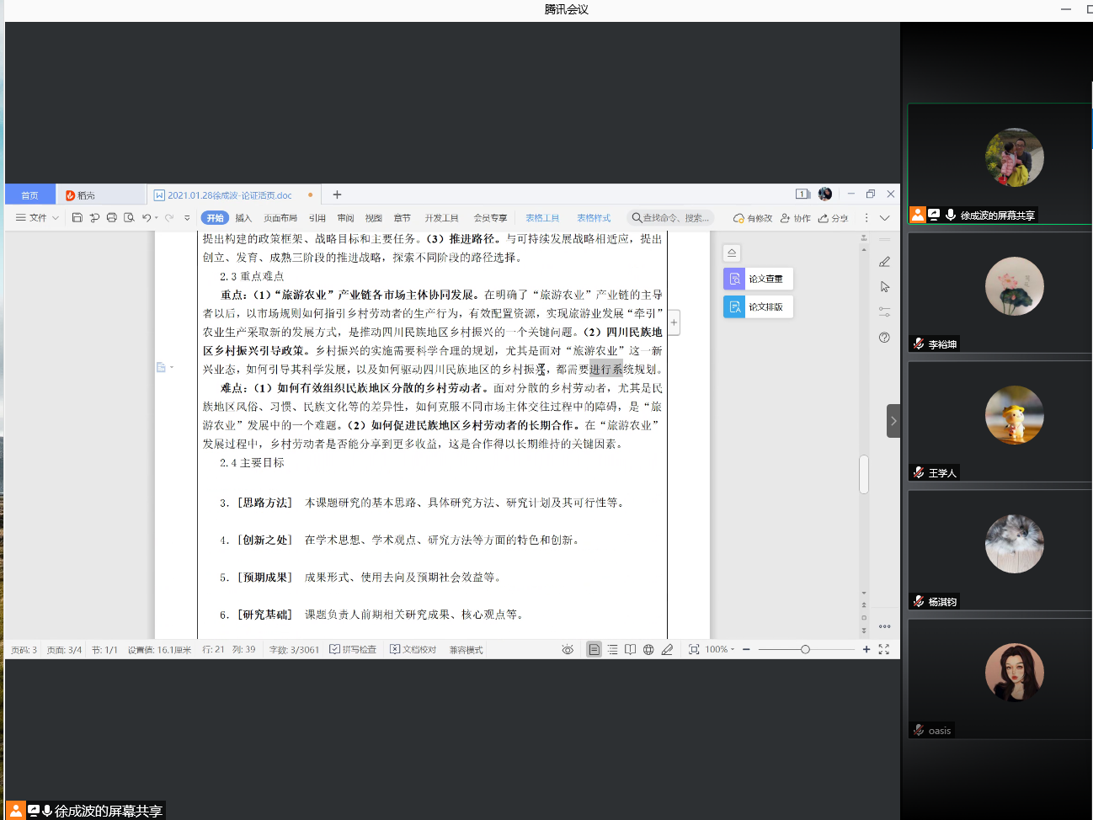The width and height of the screenshot is (1093, 820).
Task: Click the search magnifier for commands
Action: point(637,218)
